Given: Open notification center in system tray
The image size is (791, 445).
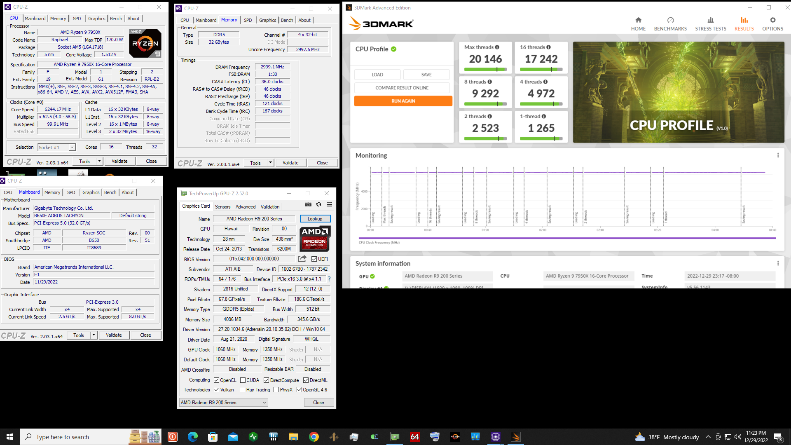Looking at the screenshot, I should [778, 437].
